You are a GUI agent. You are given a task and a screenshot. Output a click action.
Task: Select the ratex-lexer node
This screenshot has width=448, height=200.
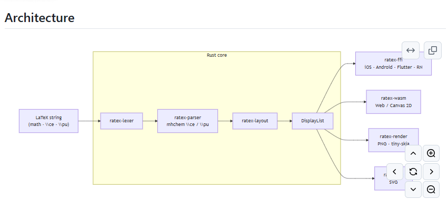coord(122,121)
